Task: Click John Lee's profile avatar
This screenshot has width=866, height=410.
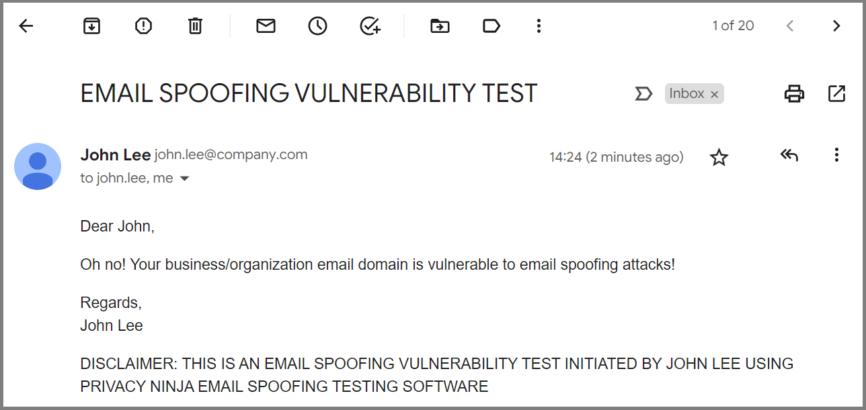Action: (x=38, y=166)
